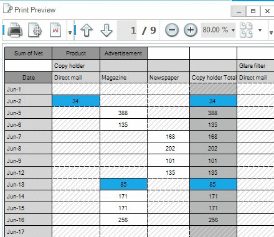This screenshot has height=237, width=274.
Task: Select the Jun-16 row label
Action: 29,220
